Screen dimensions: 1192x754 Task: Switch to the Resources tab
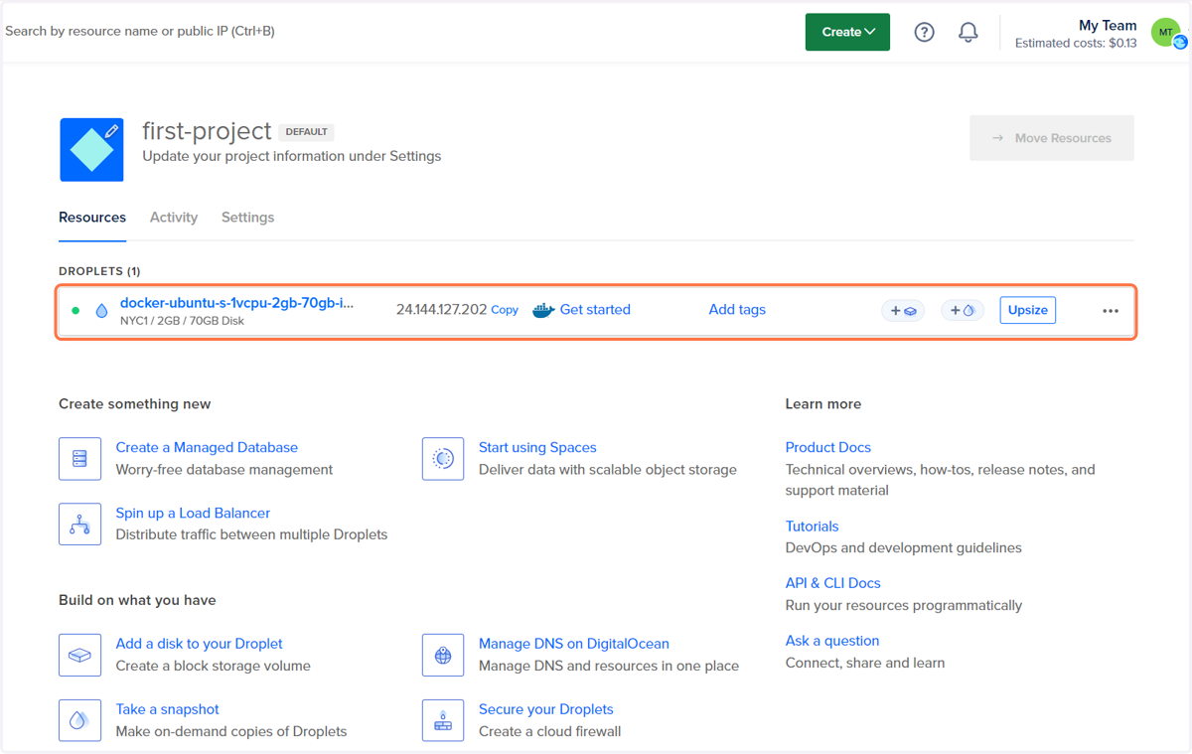tap(92, 218)
